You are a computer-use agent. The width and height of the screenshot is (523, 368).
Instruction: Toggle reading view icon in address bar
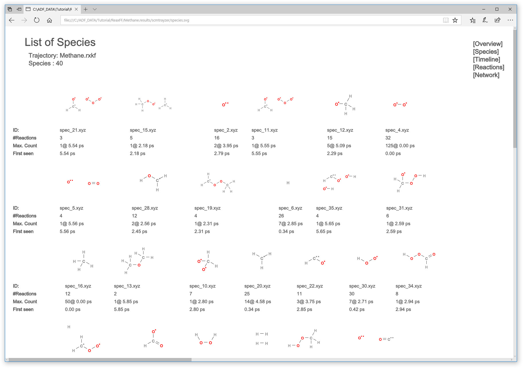[x=446, y=20]
